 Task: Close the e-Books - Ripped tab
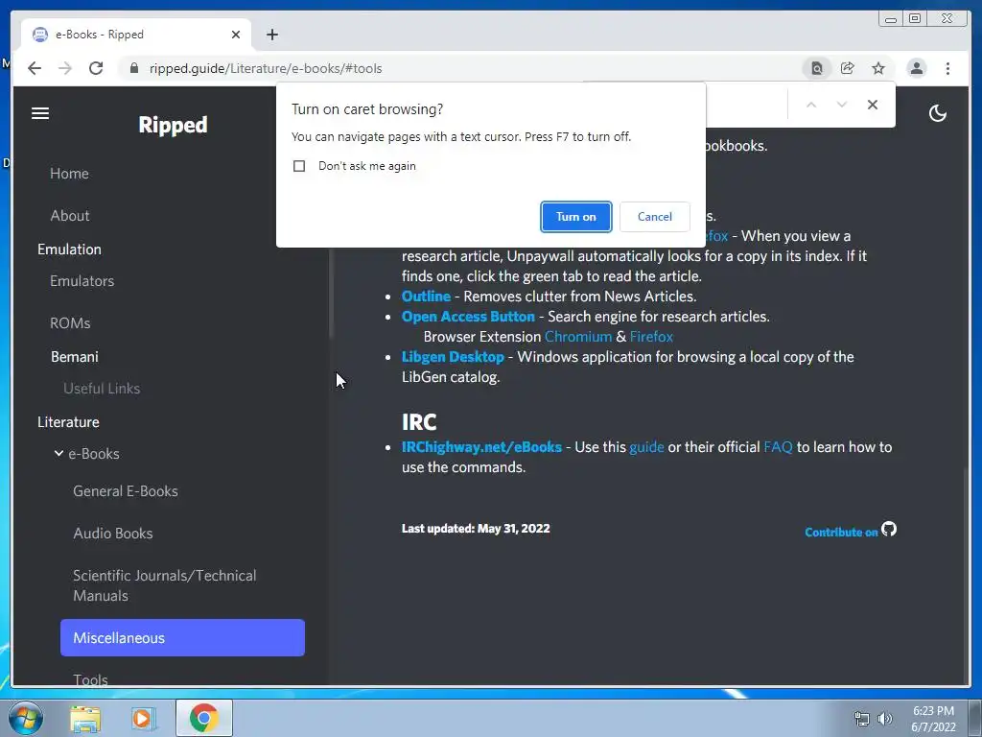[x=236, y=35]
